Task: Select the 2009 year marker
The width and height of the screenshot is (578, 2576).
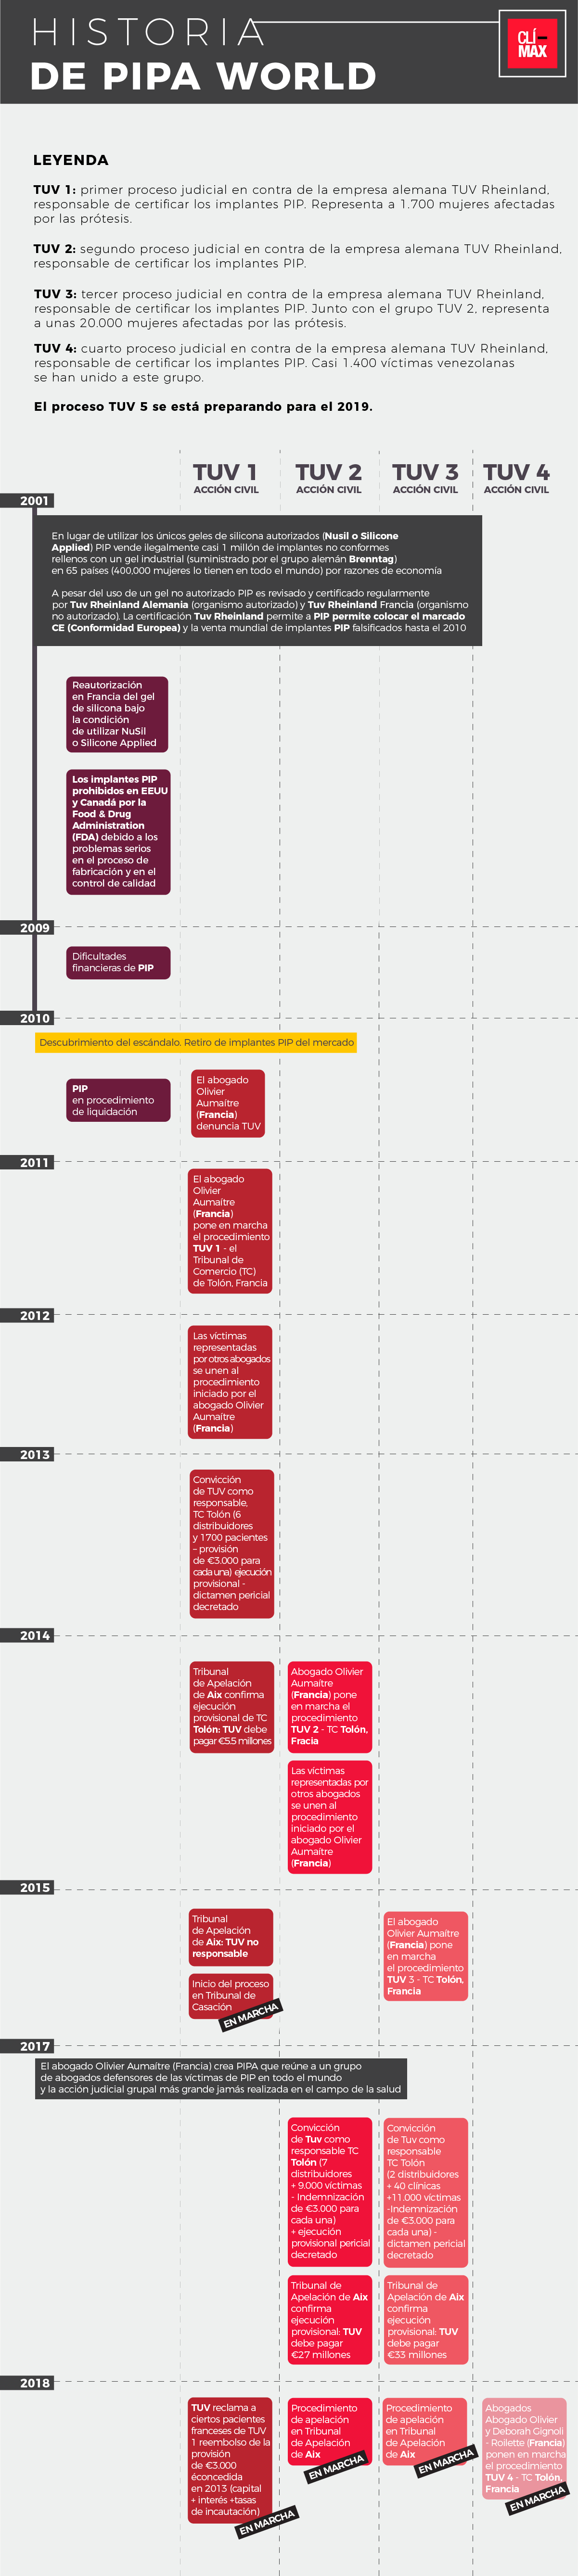Action: pos(27,928)
